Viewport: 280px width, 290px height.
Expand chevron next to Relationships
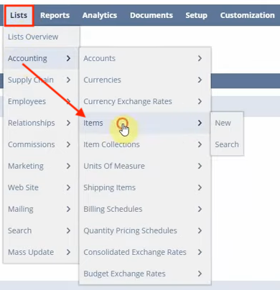[x=68, y=123]
